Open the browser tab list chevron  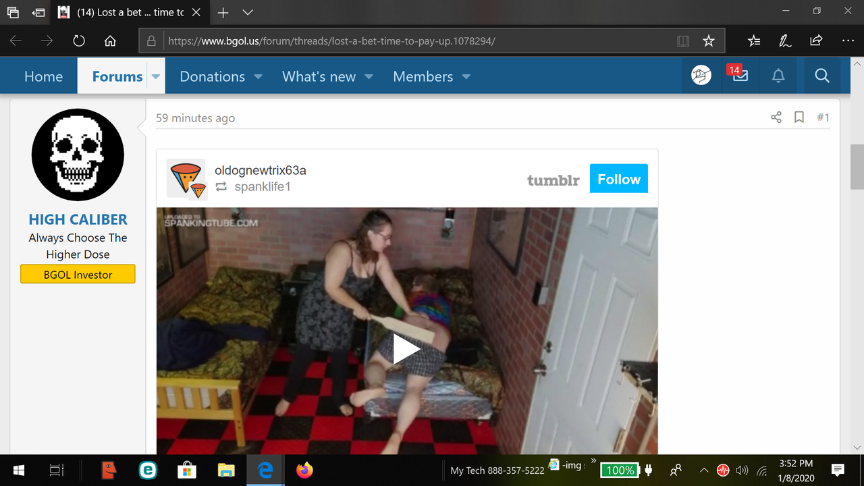247,12
